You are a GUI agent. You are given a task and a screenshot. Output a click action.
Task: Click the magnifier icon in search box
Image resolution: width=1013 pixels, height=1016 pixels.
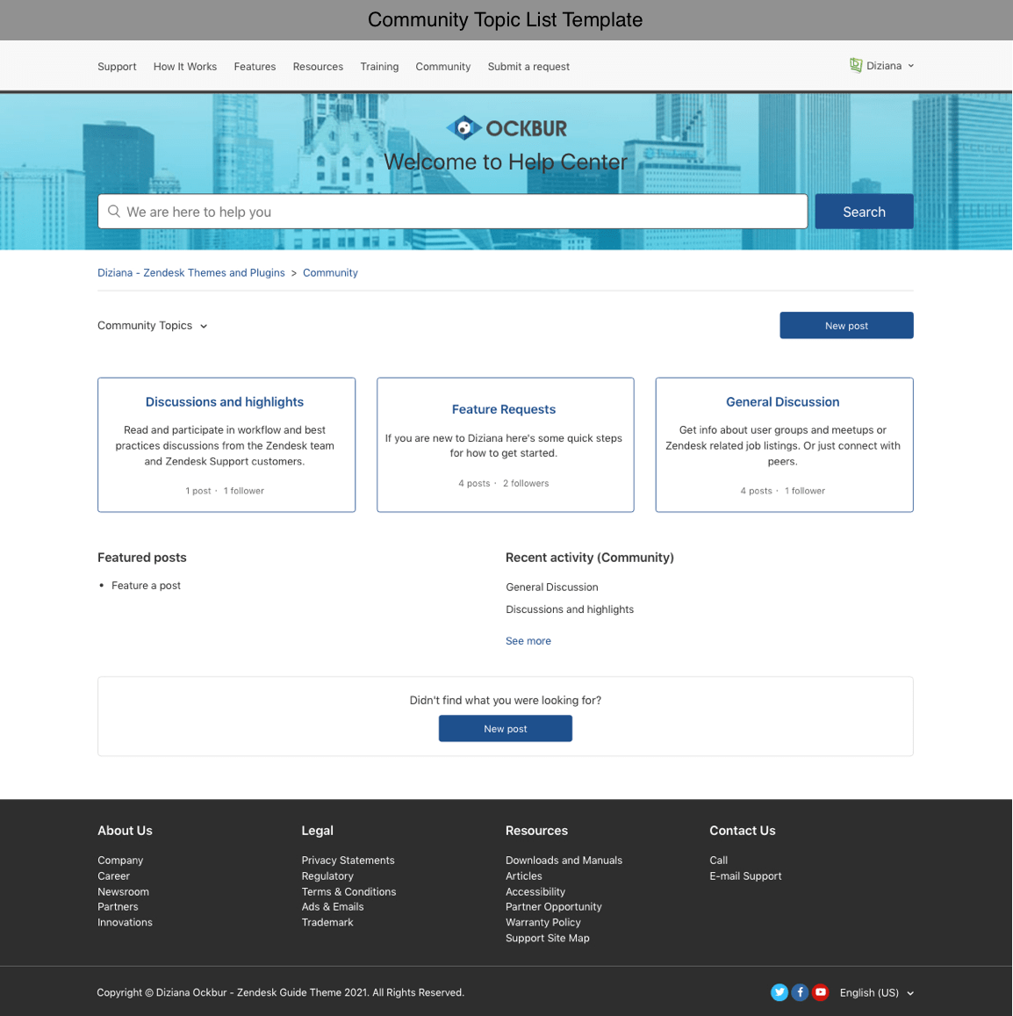114,212
